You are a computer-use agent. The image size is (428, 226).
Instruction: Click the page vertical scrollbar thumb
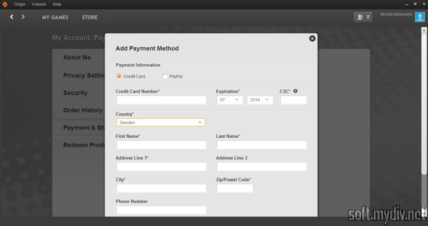point(424,104)
